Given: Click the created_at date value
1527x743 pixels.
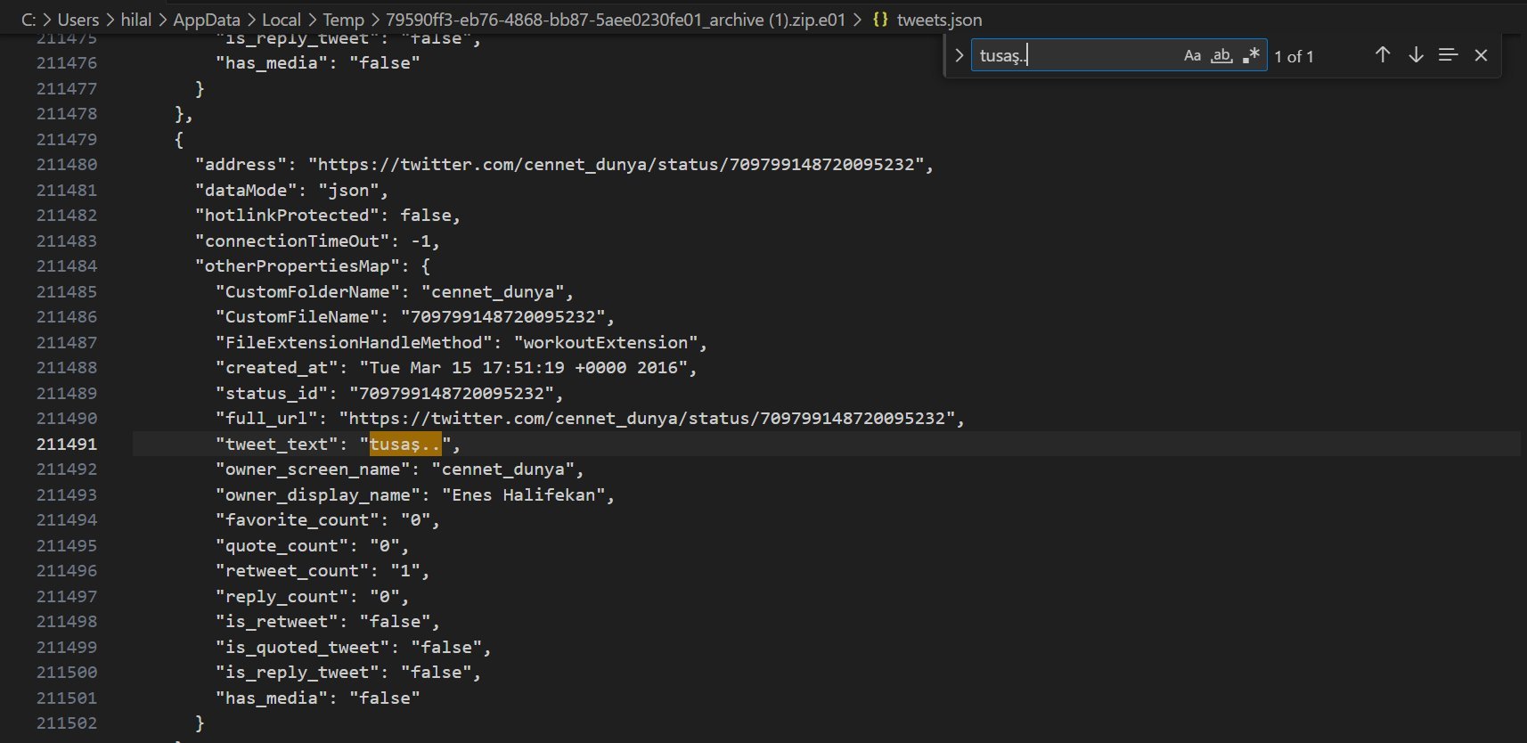Looking at the screenshot, I should coord(524,367).
